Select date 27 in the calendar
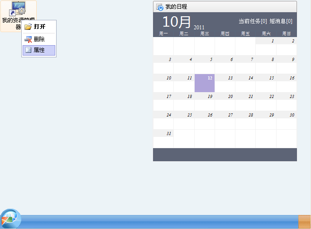Screen dimensions: 311x229 (x=225, y=120)
